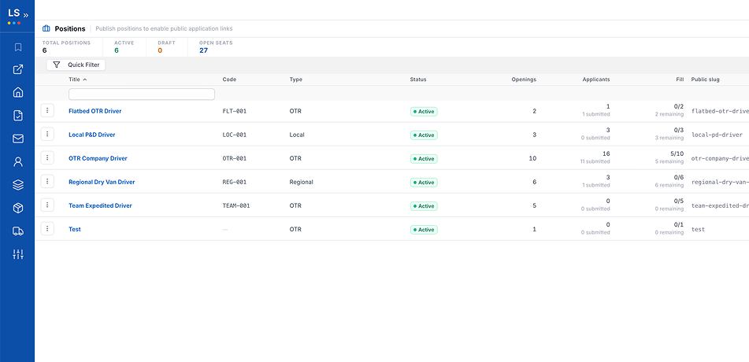Click the local-pd-driver slug

[x=717, y=135]
